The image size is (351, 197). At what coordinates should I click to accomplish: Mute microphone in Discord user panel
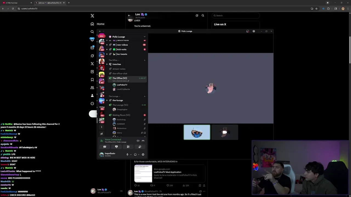(127, 155)
